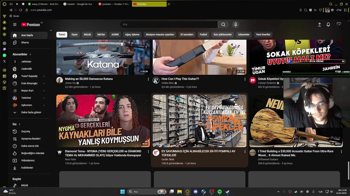This screenshot has width=350, height=196.
Task: Open the snapshot capture icon in address bar
Action: tap(305, 10)
